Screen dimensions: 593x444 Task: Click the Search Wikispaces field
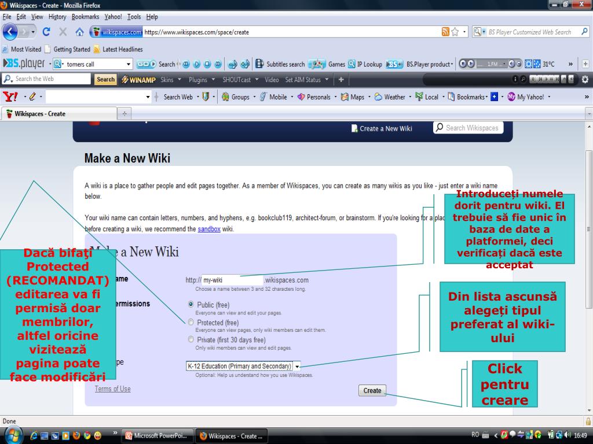[x=468, y=128]
